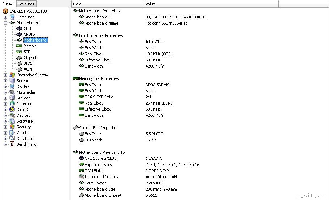The width and height of the screenshot is (329, 200).
Task: Click the SPD memory icon
Action: coord(19,52)
